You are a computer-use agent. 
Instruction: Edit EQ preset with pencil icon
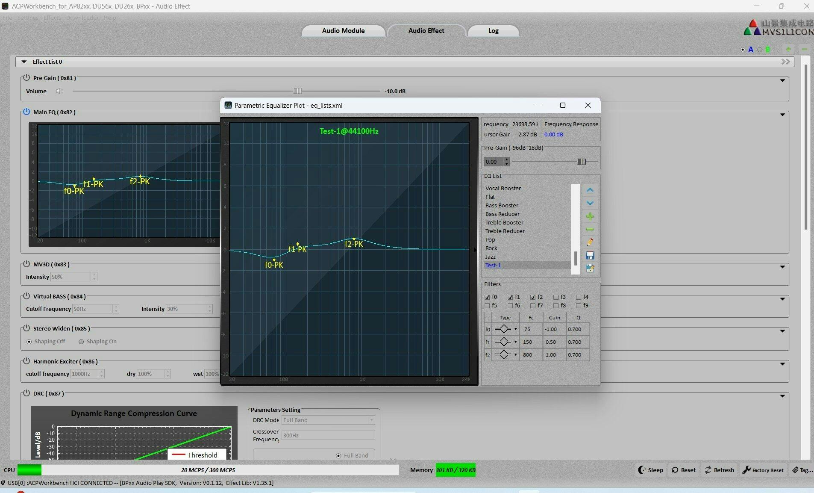(590, 242)
